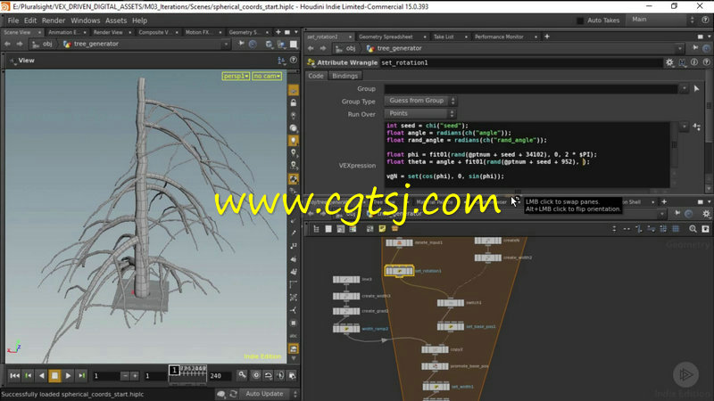Toggle the scene view pin icon
Screen dimensions: 714x401
click(x=241, y=44)
